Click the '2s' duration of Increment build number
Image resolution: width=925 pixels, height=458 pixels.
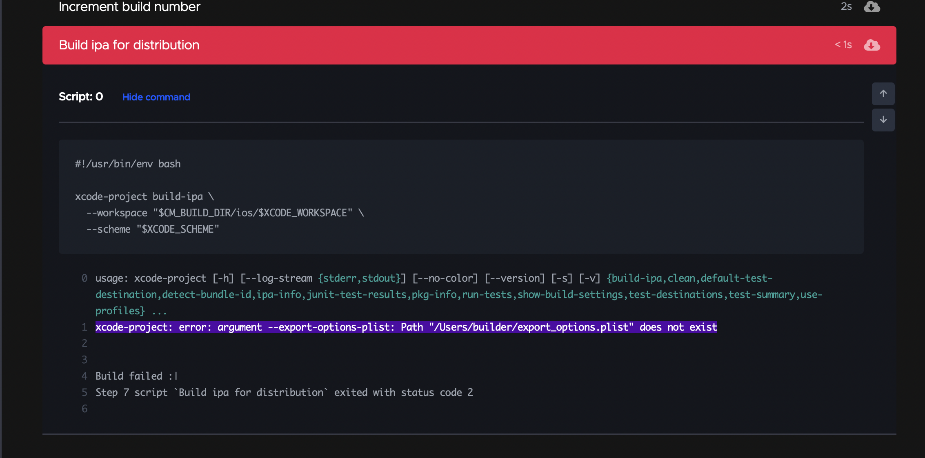[846, 7]
